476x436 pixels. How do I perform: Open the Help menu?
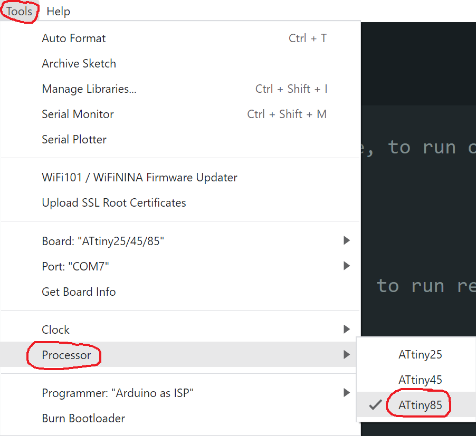58,11
